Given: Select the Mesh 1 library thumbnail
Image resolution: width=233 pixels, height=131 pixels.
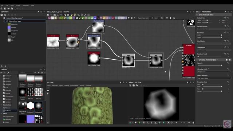Looking at the screenshot, I should pos(31,92).
